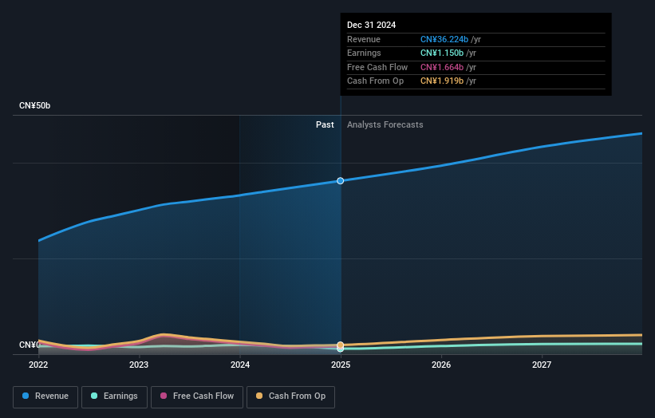The width and height of the screenshot is (655, 418).
Task: Toggle the Free Cash Flow legend button
Action: (x=197, y=396)
